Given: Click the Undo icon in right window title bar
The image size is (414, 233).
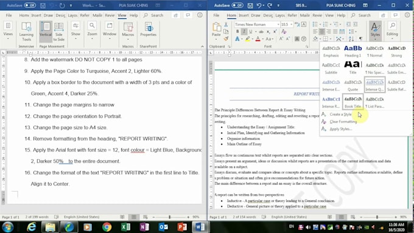Looking at the screenshot, I should 259,5.
